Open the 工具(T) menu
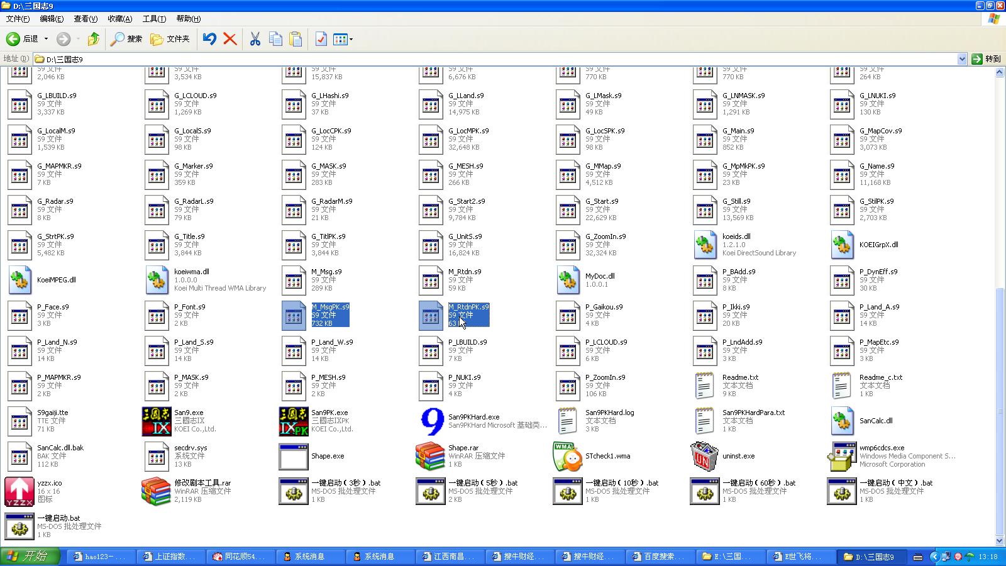This screenshot has height=566, width=1006. pyautogui.click(x=154, y=19)
